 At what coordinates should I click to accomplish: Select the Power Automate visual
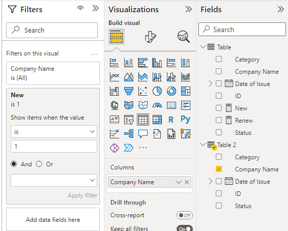pos(129,148)
